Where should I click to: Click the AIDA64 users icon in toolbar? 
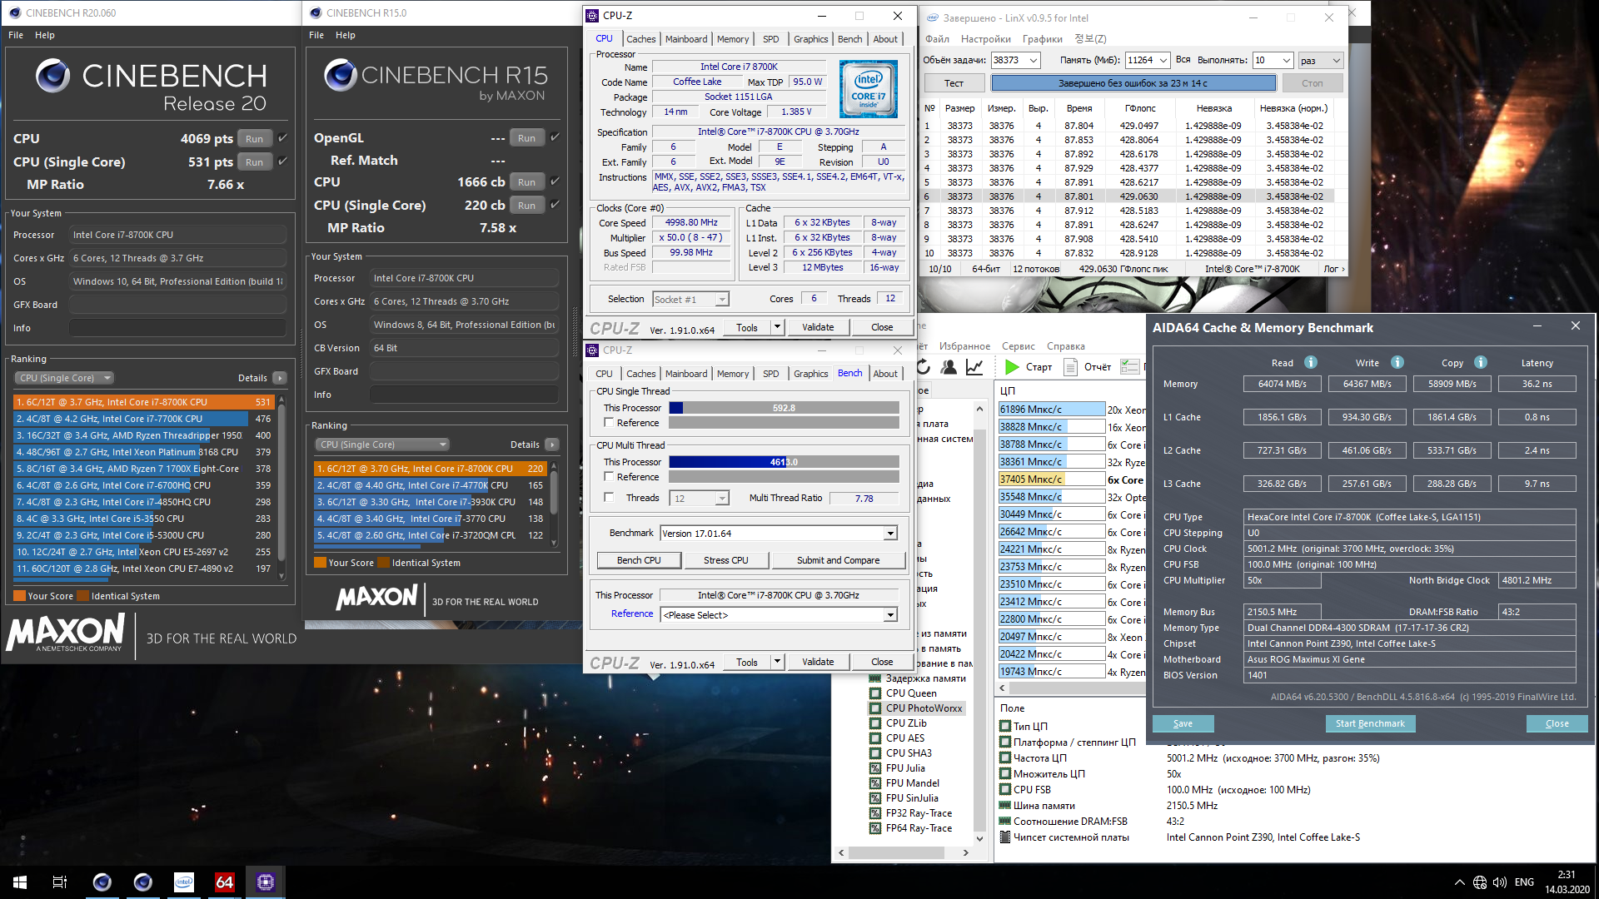click(949, 367)
